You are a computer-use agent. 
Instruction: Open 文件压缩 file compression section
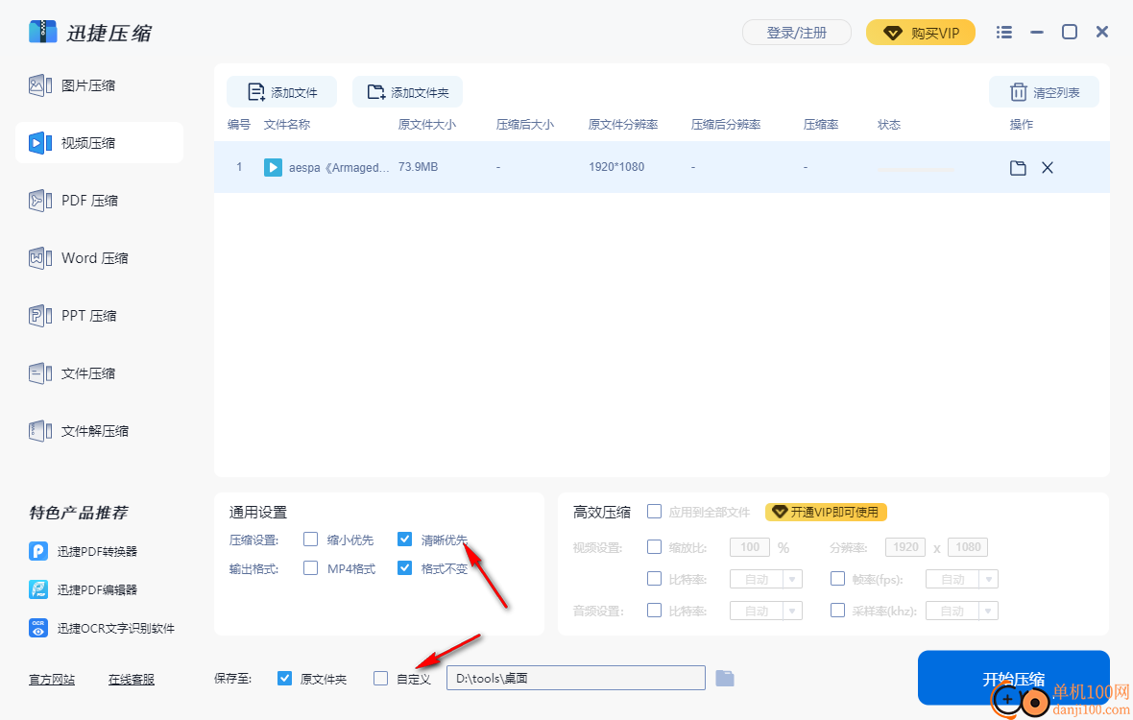[72, 373]
